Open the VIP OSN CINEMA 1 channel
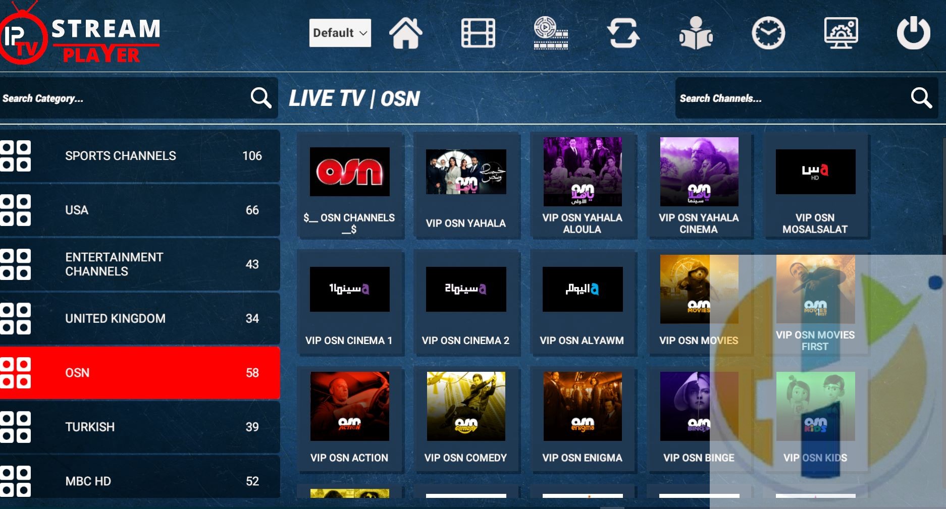 tap(350, 303)
